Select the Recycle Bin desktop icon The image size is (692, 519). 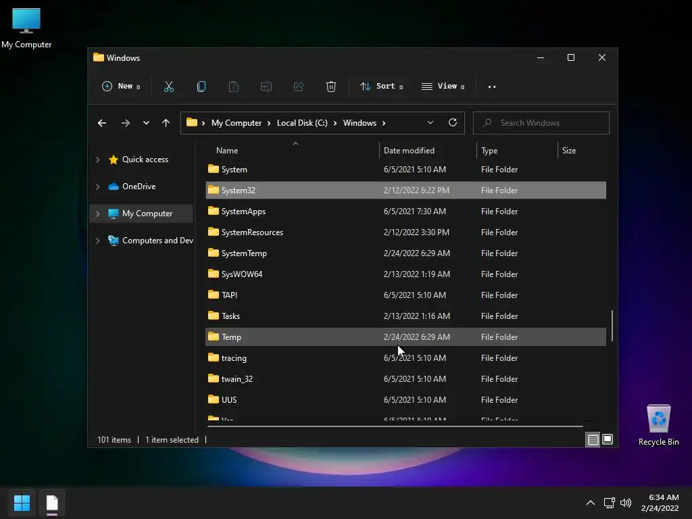658,426
